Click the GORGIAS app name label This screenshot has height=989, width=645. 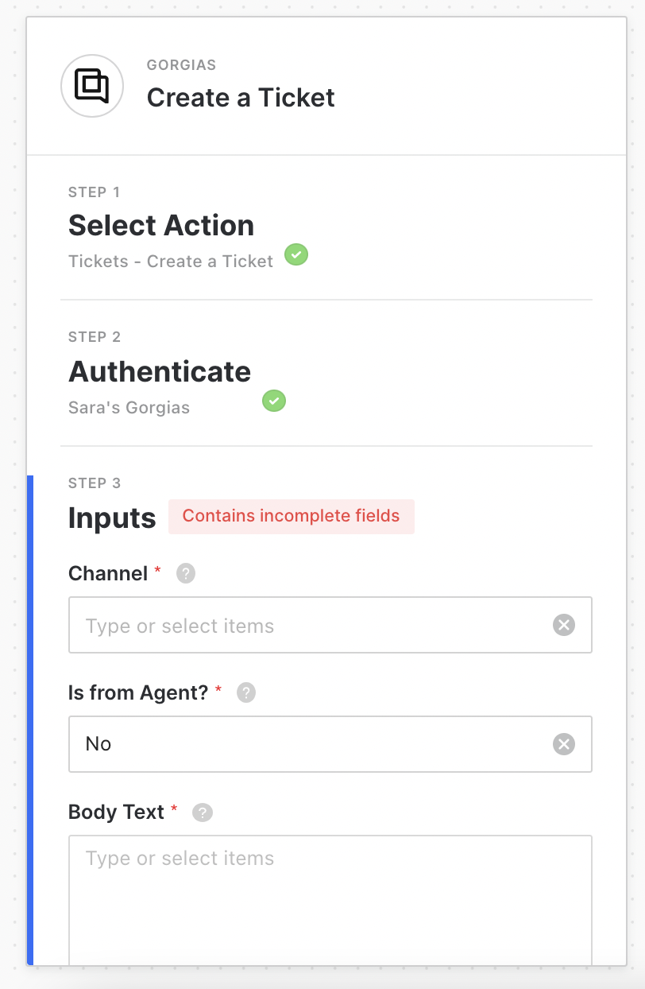[x=181, y=65]
